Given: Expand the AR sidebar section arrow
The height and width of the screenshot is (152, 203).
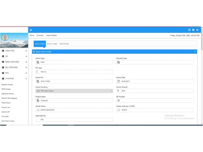Looking at the screenshot, I should click(x=26, y=56).
